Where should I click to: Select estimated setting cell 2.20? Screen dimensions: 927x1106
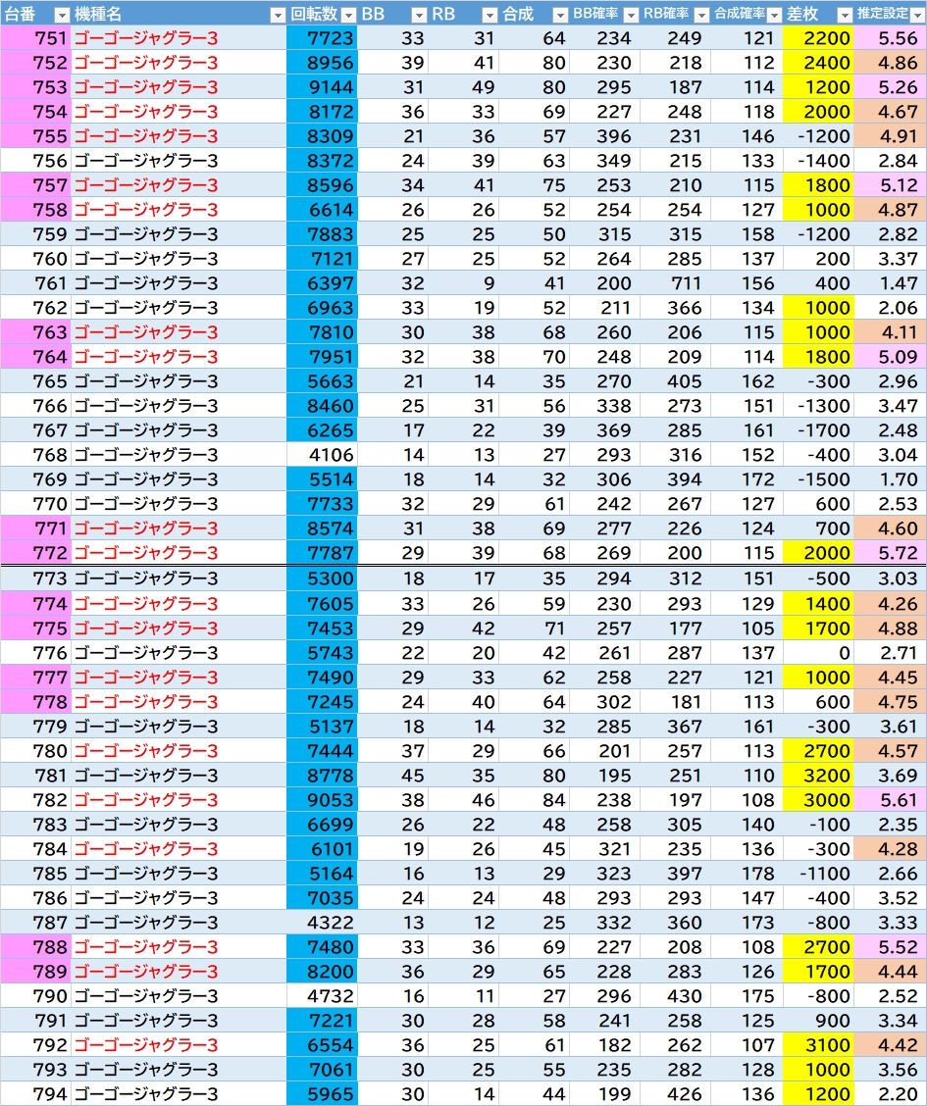tap(890, 1094)
